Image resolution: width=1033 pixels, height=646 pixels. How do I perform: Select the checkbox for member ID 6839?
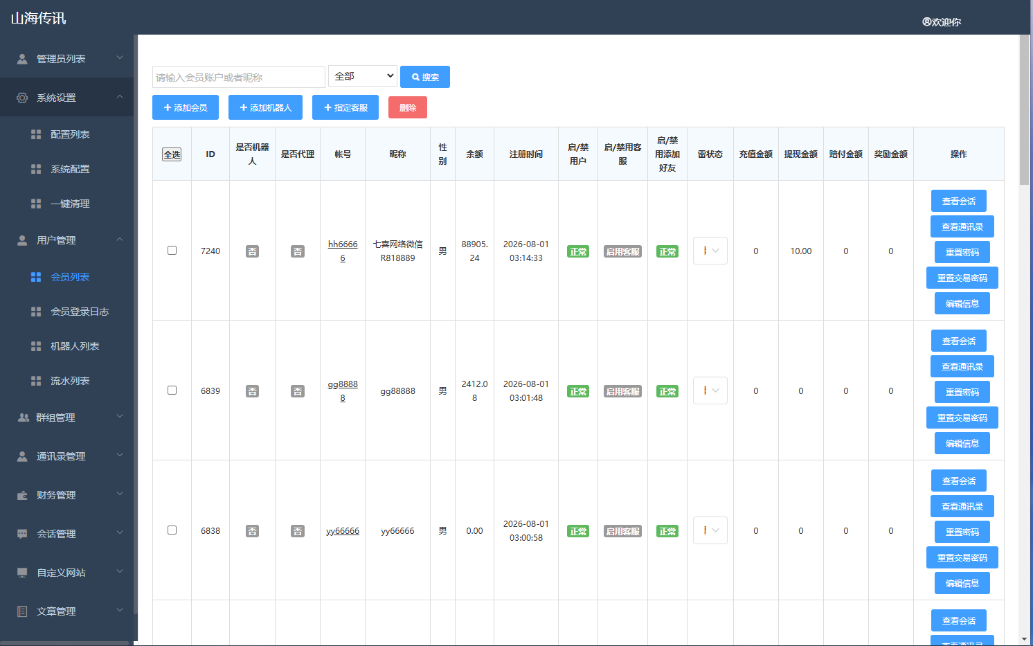point(172,391)
